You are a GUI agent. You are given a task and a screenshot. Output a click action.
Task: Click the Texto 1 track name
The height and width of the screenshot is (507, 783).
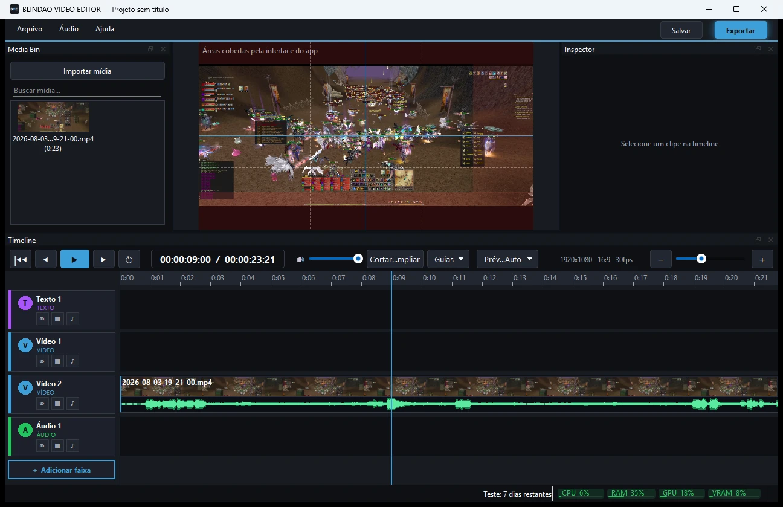point(48,299)
